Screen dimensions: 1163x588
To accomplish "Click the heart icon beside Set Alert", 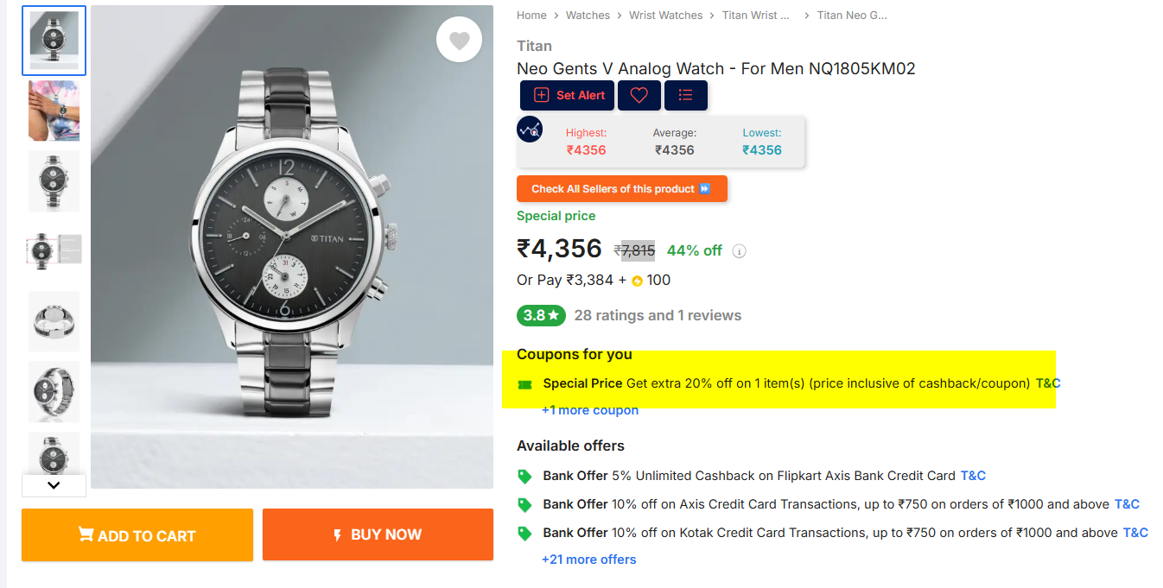I will point(639,95).
